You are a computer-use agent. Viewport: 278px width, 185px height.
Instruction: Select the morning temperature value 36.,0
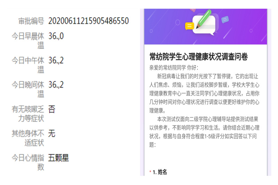click(x=56, y=36)
